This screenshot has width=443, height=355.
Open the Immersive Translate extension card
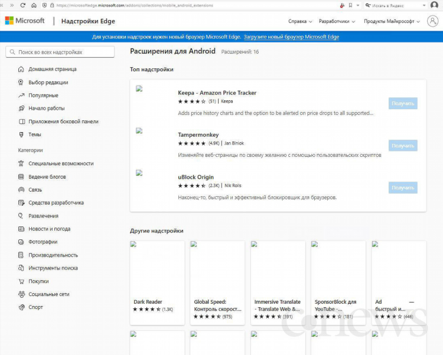278,283
